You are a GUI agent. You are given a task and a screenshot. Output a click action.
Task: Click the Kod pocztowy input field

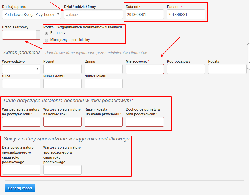point(186,69)
